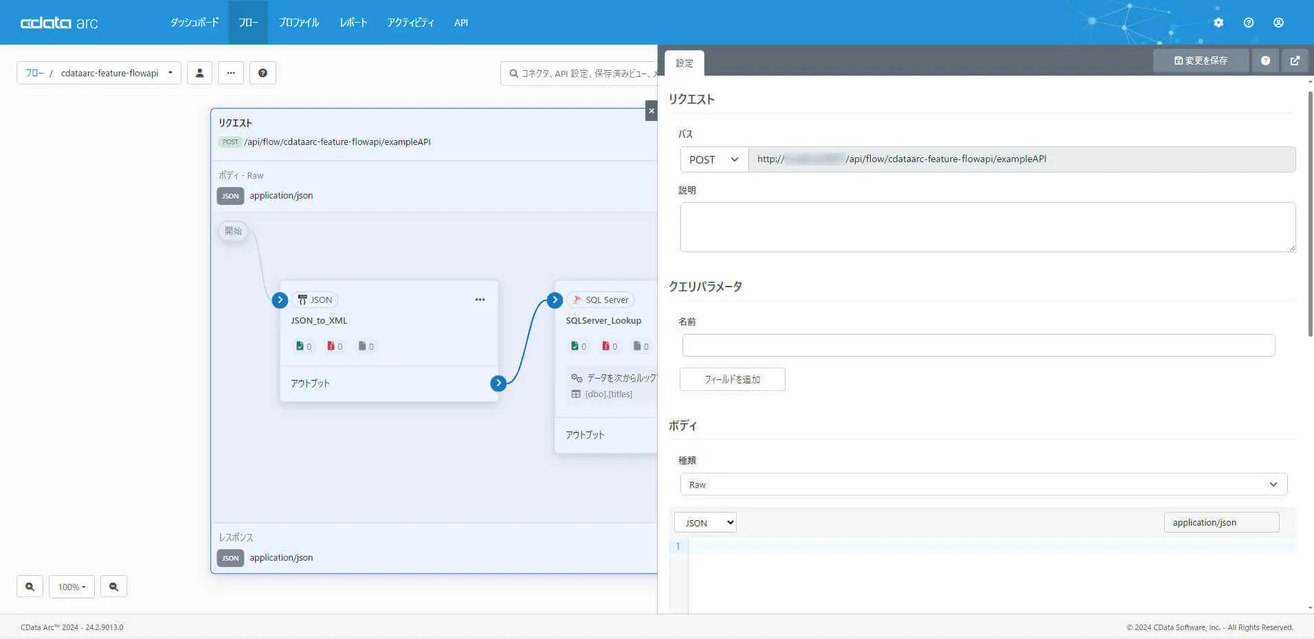Click SQLServer_Lookup pending file count icon
Viewport: 1314px width, 639px height.
pos(637,346)
